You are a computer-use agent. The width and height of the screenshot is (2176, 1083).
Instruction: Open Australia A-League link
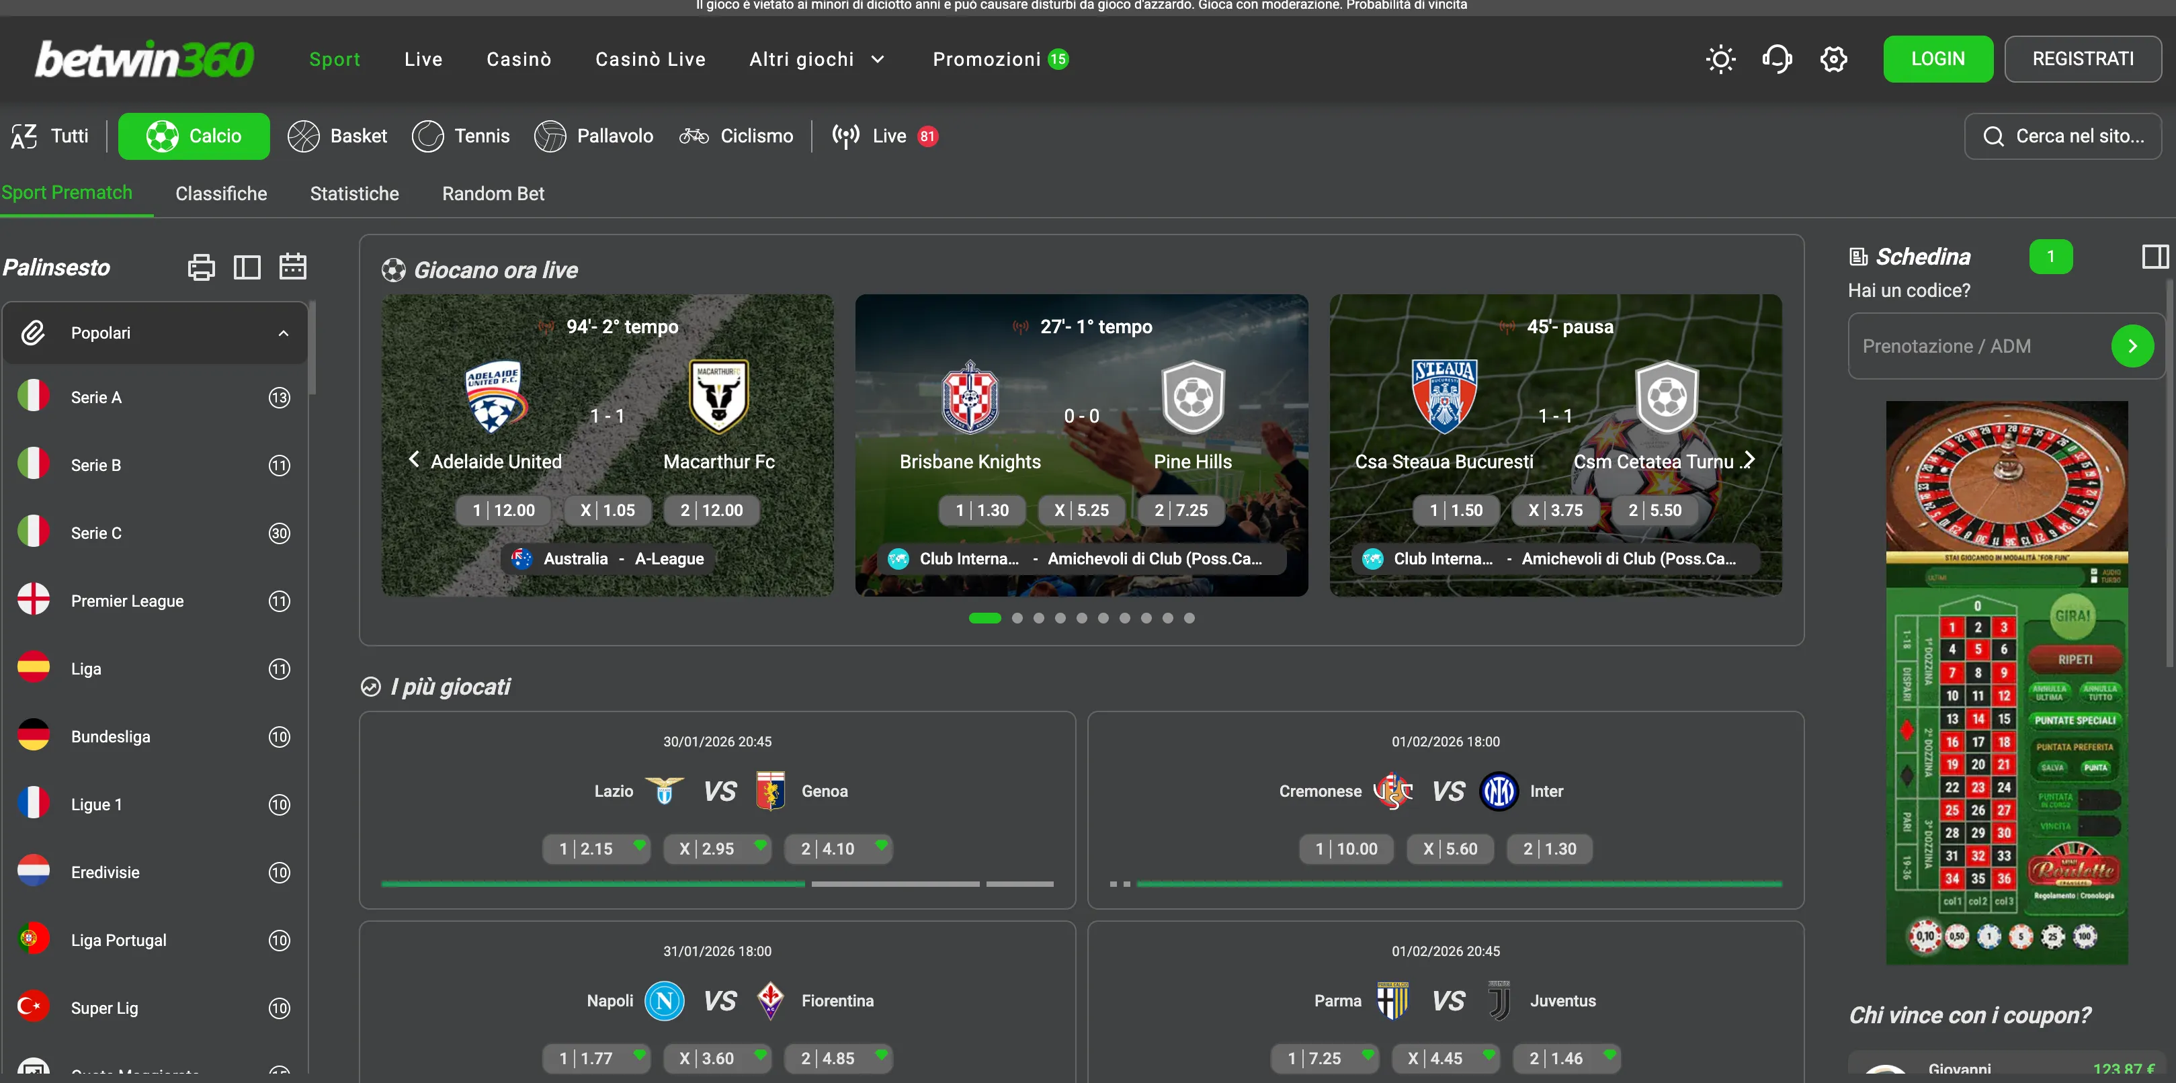coord(608,558)
